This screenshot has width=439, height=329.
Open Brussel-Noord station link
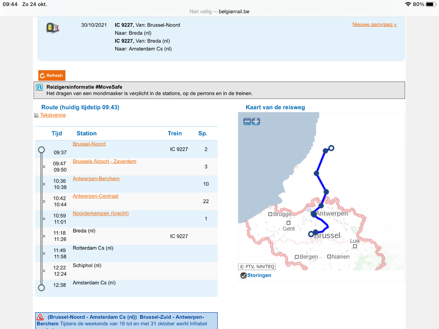click(x=89, y=144)
